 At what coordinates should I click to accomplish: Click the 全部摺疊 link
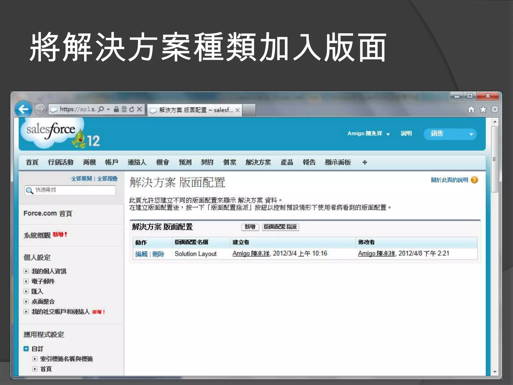(107, 179)
